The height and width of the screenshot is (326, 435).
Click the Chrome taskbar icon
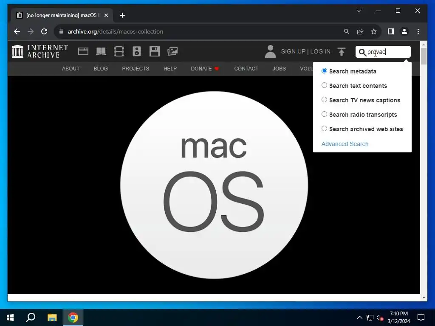pyautogui.click(x=73, y=318)
